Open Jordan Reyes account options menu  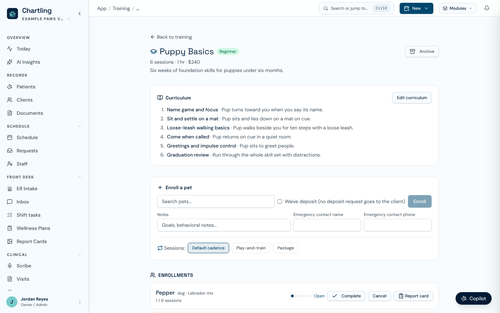click(x=80, y=302)
